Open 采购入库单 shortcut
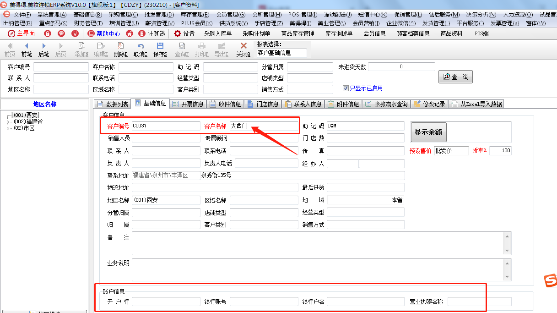557x313 pixels. [218, 33]
